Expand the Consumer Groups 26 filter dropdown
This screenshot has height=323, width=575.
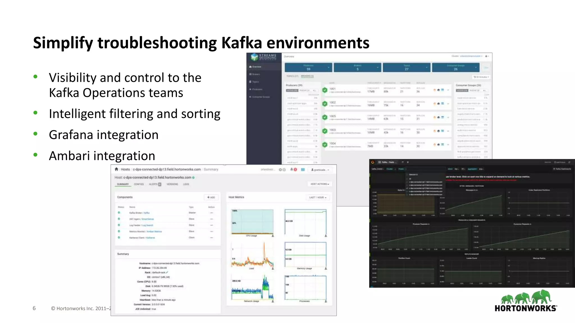coord(456,67)
